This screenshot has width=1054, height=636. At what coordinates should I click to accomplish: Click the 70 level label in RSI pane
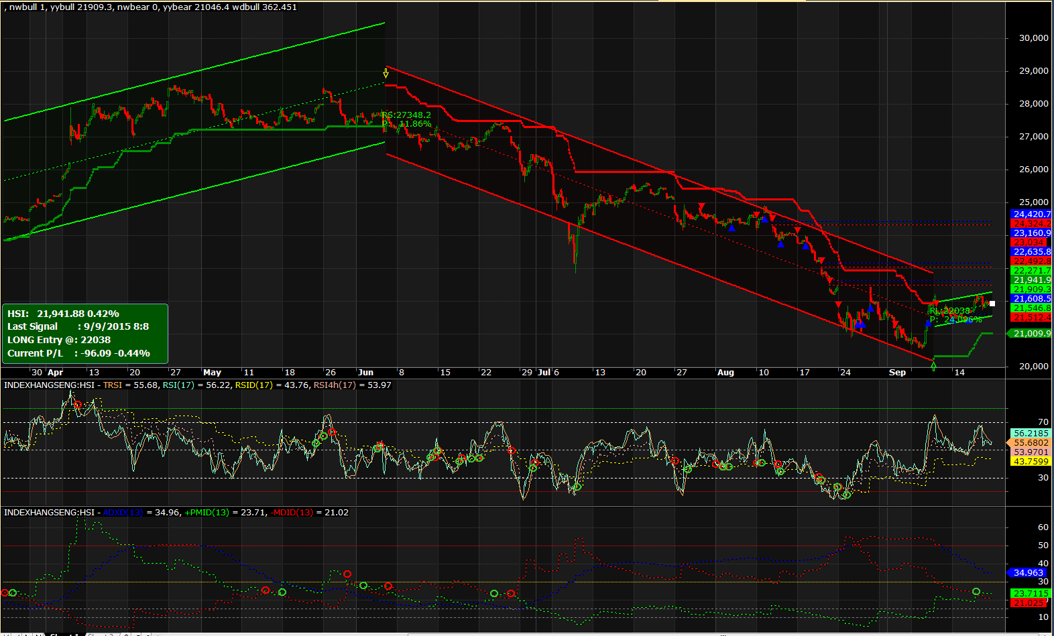(x=1043, y=422)
